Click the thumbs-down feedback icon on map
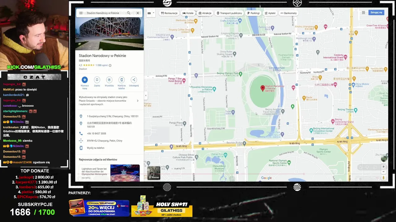 point(367,167)
